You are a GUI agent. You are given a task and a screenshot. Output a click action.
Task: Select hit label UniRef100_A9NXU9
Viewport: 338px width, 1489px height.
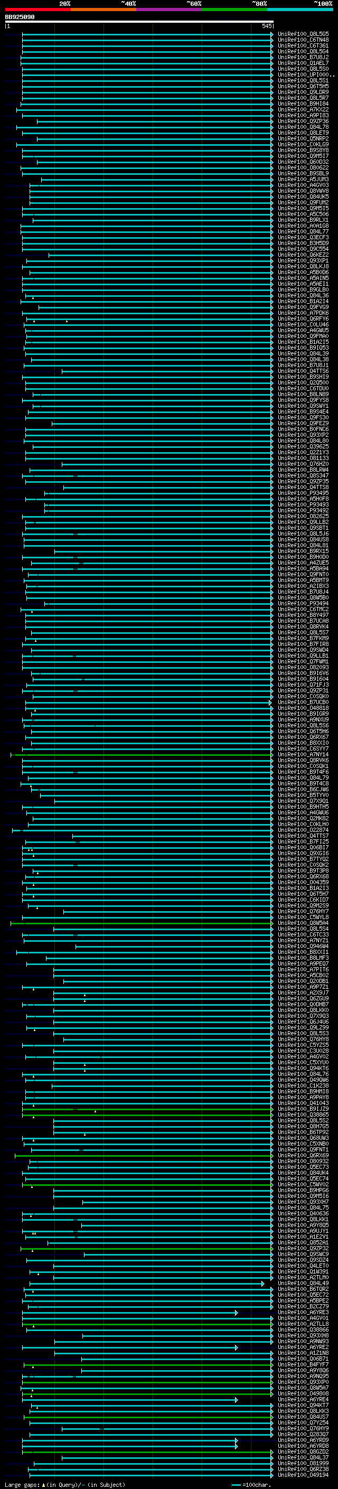303,719
